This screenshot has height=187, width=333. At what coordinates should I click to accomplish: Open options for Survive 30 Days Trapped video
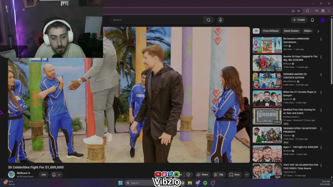click(321, 57)
